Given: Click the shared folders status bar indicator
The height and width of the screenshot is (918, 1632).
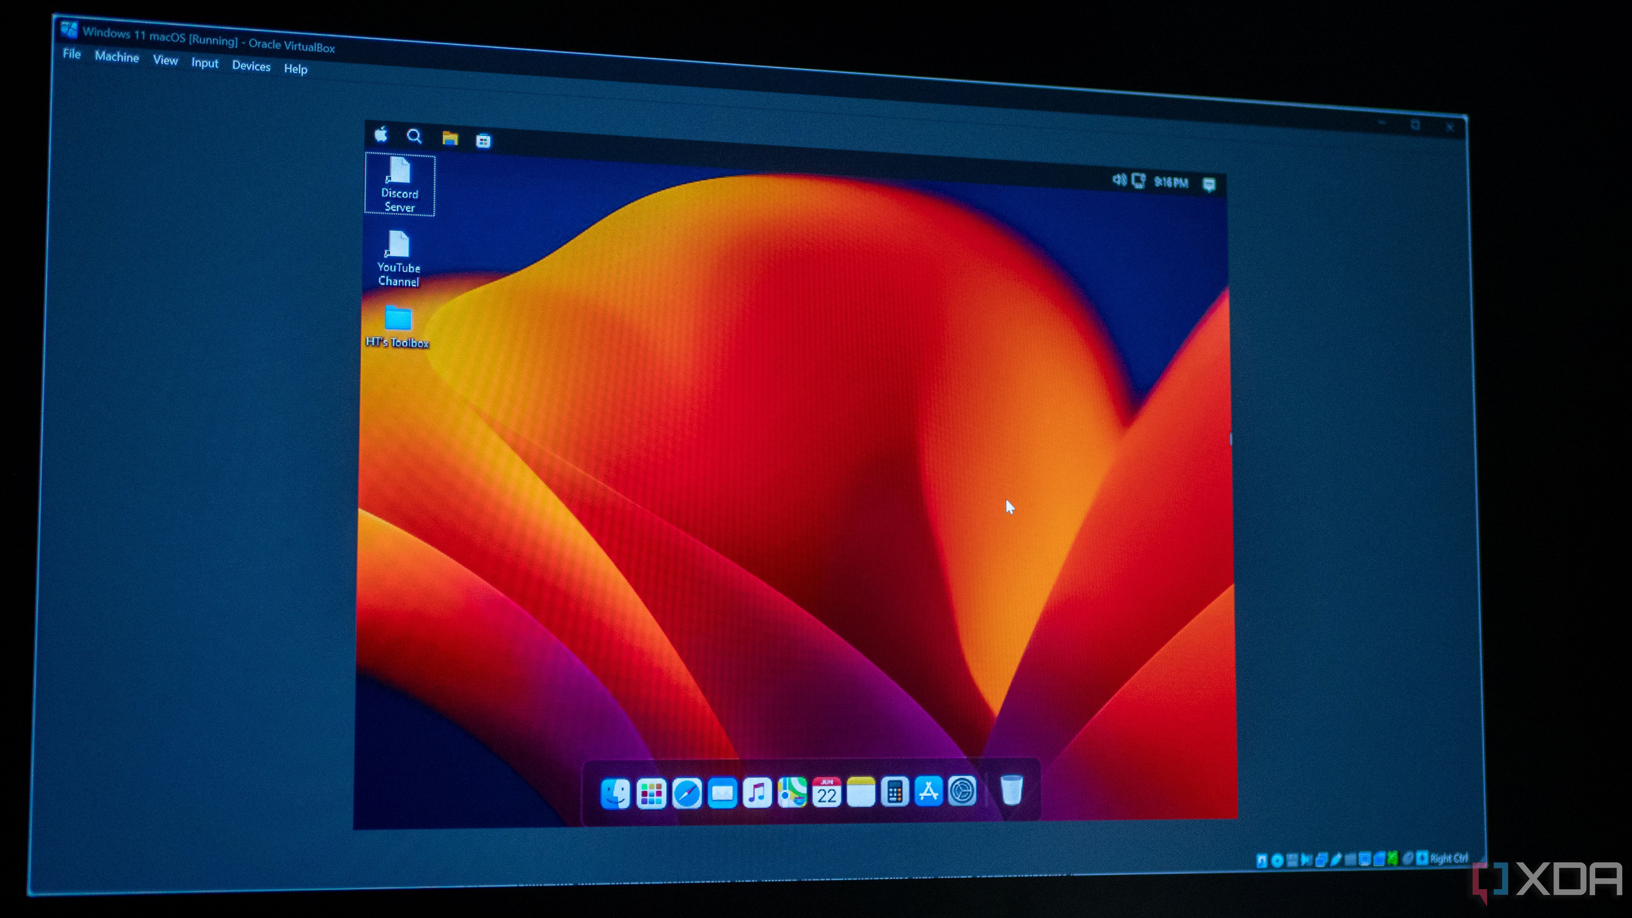Looking at the screenshot, I should [x=1350, y=859].
